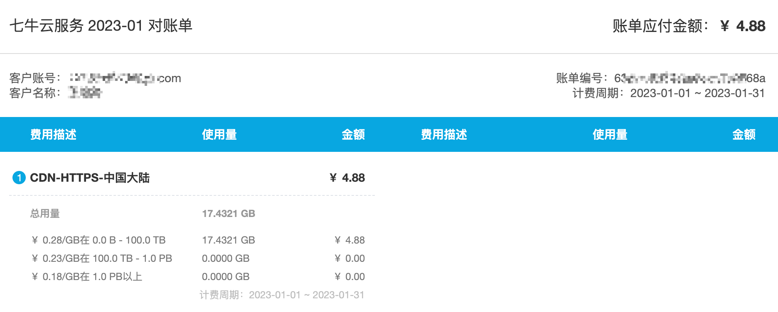Click the CDN item amount ¥ 4.88 in bold

[x=347, y=178]
